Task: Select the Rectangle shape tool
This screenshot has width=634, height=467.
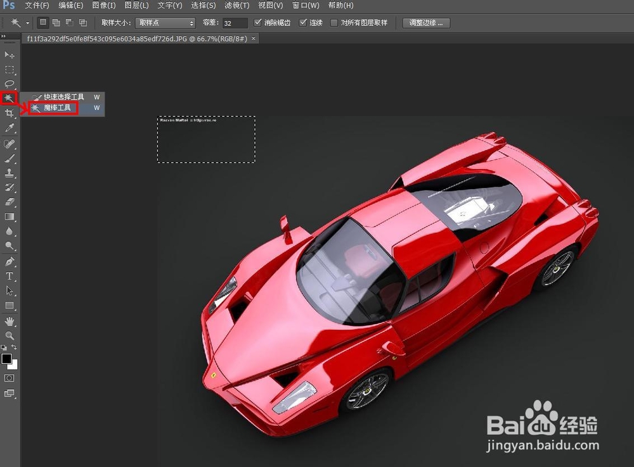Action: [10, 306]
